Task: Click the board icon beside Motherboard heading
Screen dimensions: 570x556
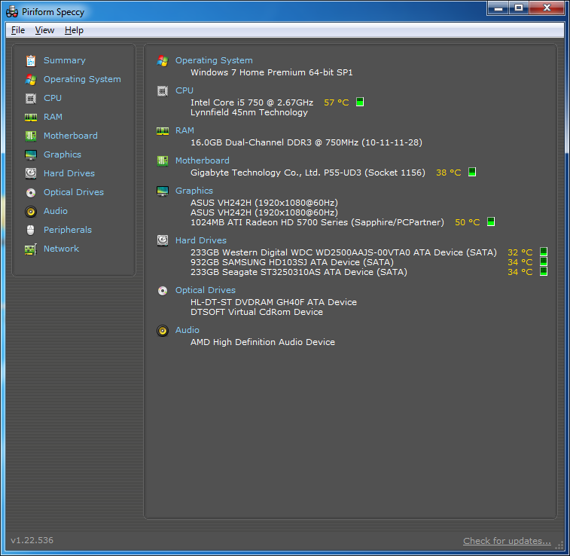Action: coord(163,160)
